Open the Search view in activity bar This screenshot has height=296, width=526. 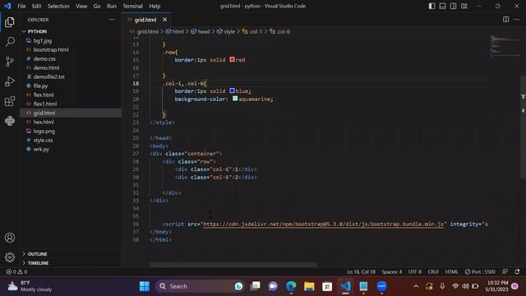[10, 42]
